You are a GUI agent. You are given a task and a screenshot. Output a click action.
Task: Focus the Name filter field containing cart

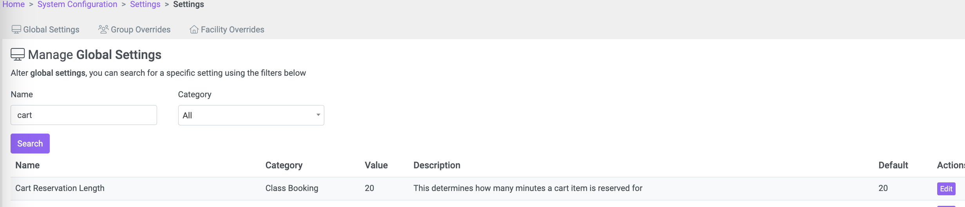[x=84, y=115]
